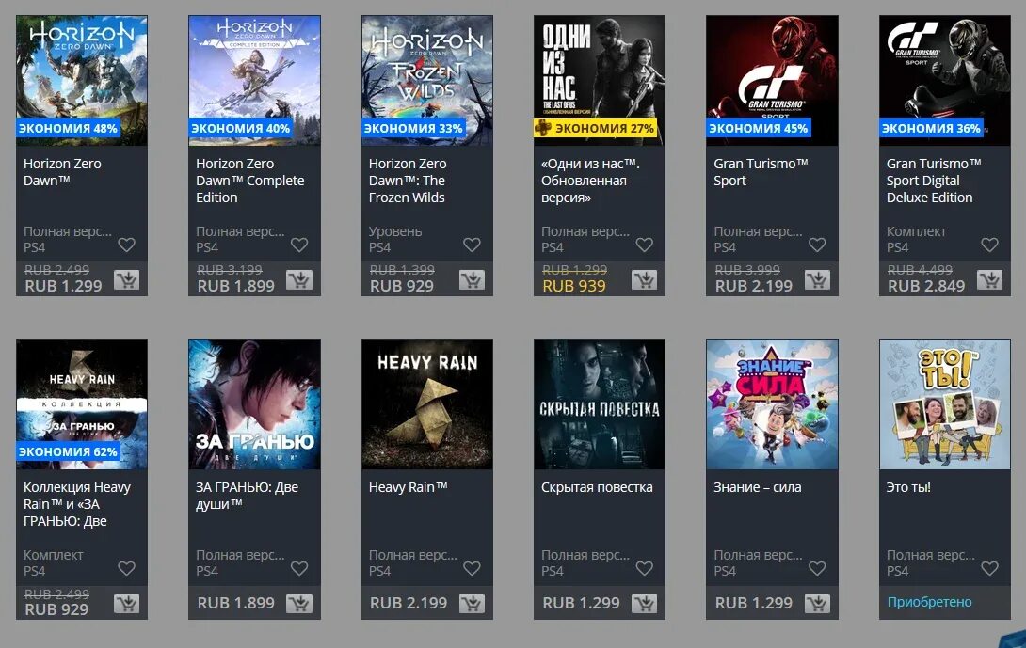1026x648 pixels.
Task: Add Heavy Rain to cart
Action: (472, 604)
